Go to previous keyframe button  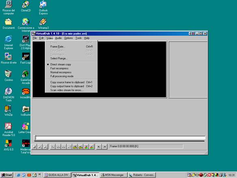point(75,147)
